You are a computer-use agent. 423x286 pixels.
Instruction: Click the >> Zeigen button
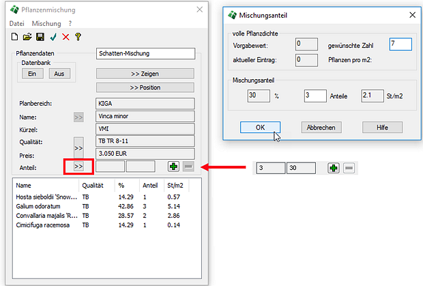pos(145,73)
